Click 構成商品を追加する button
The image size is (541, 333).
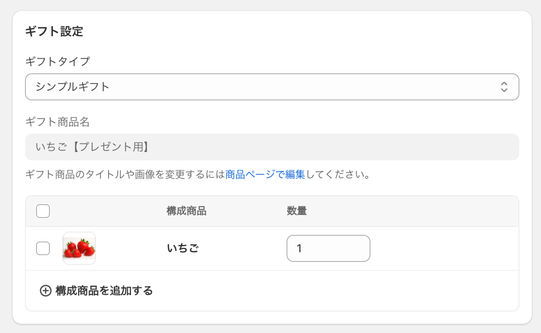[x=96, y=291]
